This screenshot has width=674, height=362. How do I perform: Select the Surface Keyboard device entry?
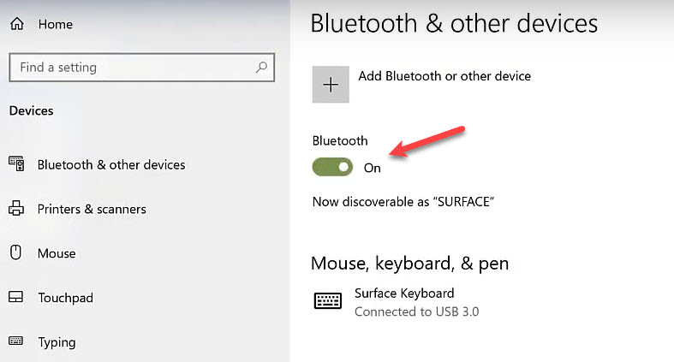[x=397, y=302]
